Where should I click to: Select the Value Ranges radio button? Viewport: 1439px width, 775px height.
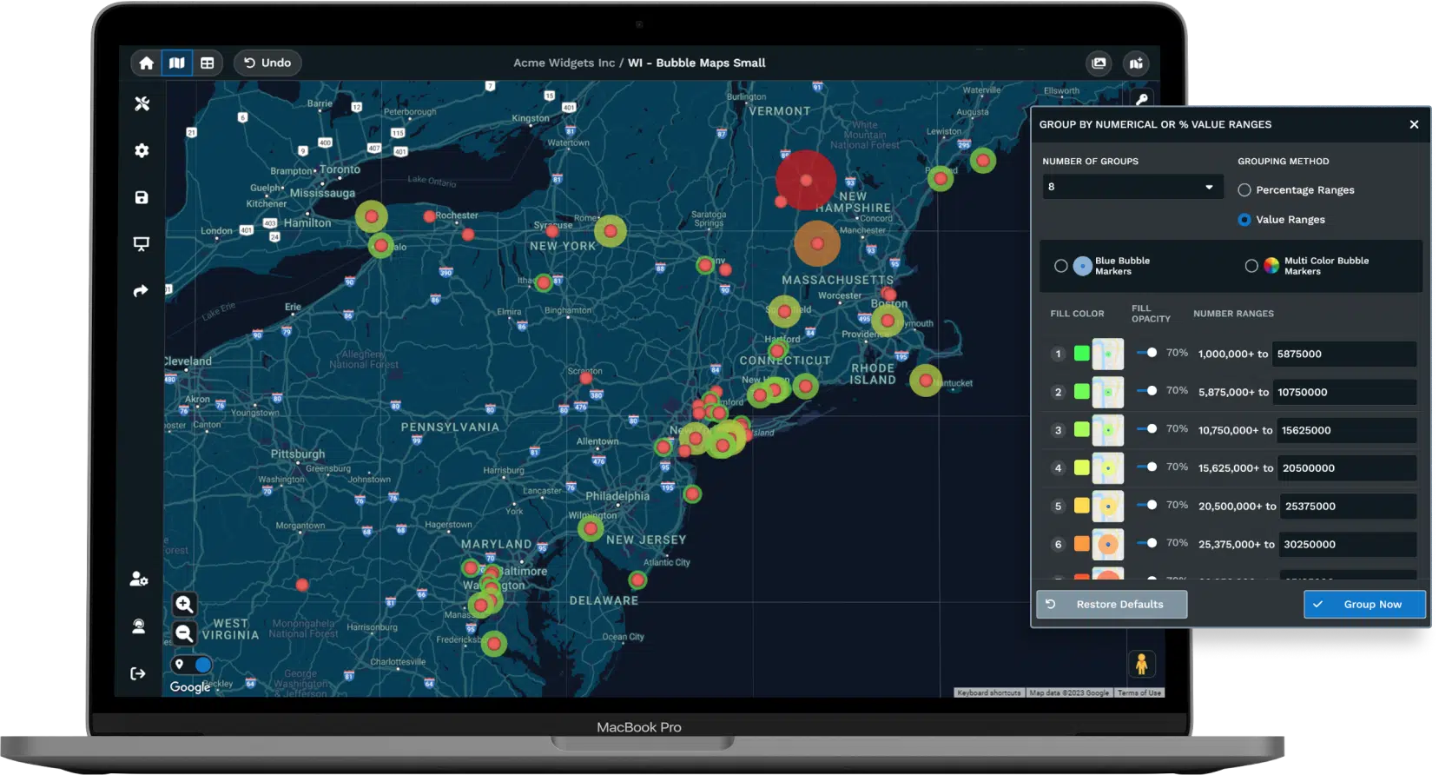(1244, 220)
